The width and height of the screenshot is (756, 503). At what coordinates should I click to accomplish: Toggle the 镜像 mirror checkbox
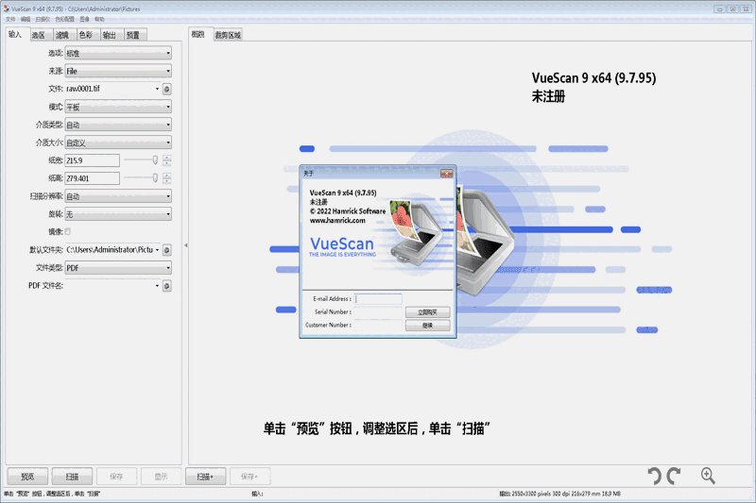pos(68,231)
